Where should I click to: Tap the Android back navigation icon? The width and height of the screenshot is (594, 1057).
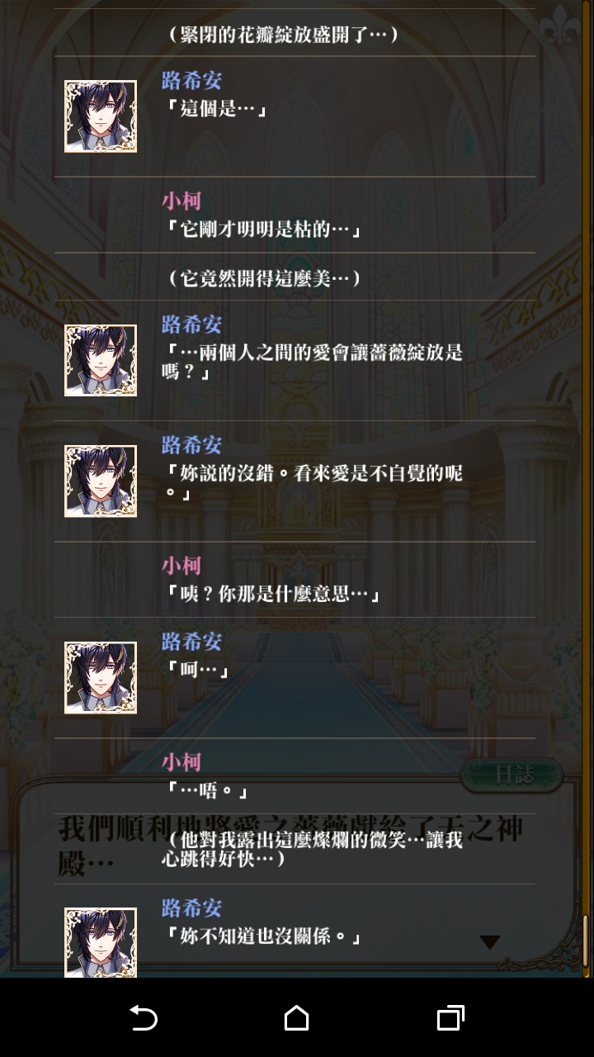coord(143,1018)
